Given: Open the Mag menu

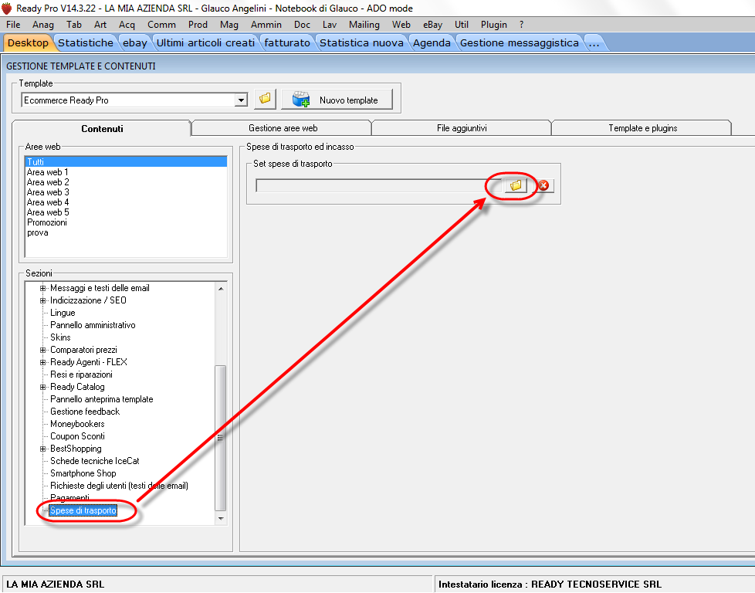Looking at the screenshot, I should pos(229,25).
